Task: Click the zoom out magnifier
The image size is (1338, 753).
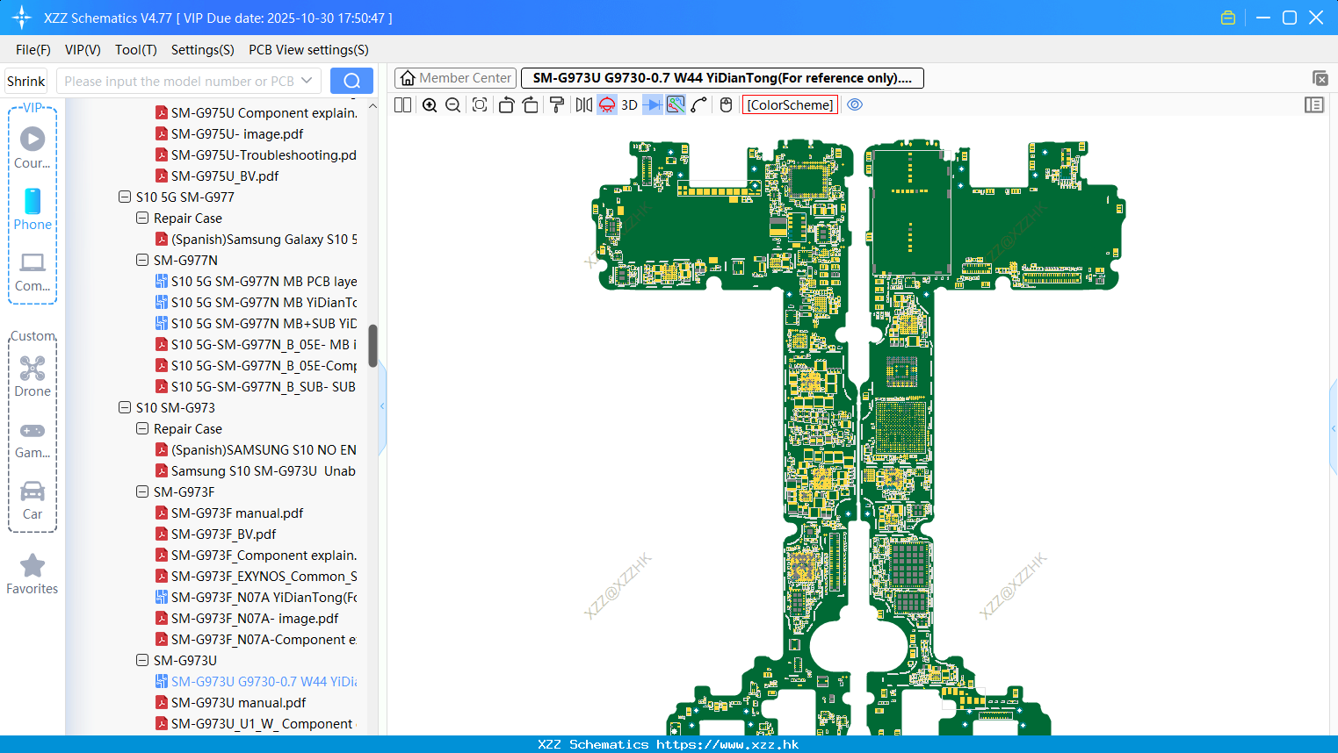Action: [452, 104]
